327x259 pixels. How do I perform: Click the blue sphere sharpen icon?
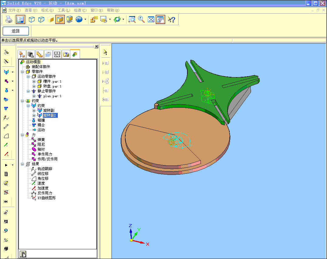click(x=79, y=19)
